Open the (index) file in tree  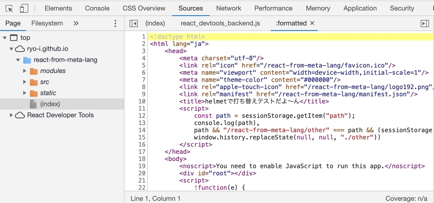[x=50, y=104]
